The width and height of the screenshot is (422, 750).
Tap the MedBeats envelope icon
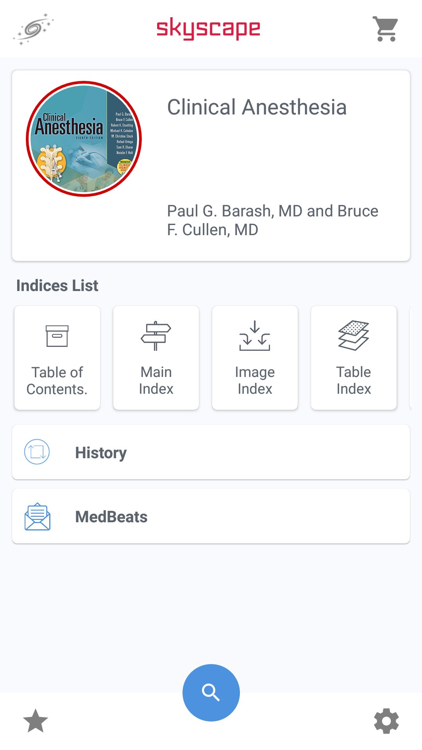pyautogui.click(x=38, y=516)
